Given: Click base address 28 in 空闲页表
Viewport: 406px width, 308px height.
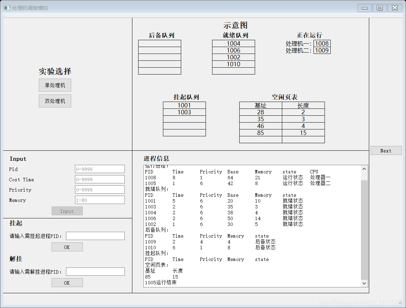Looking at the screenshot, I should tap(261, 112).
